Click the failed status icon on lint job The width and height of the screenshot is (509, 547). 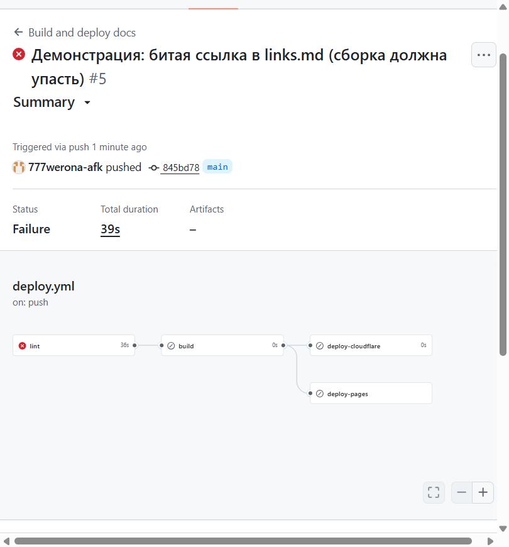pos(23,346)
